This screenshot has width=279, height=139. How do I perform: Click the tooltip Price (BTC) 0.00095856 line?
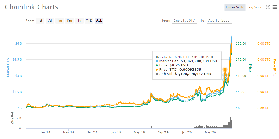tap(178, 69)
